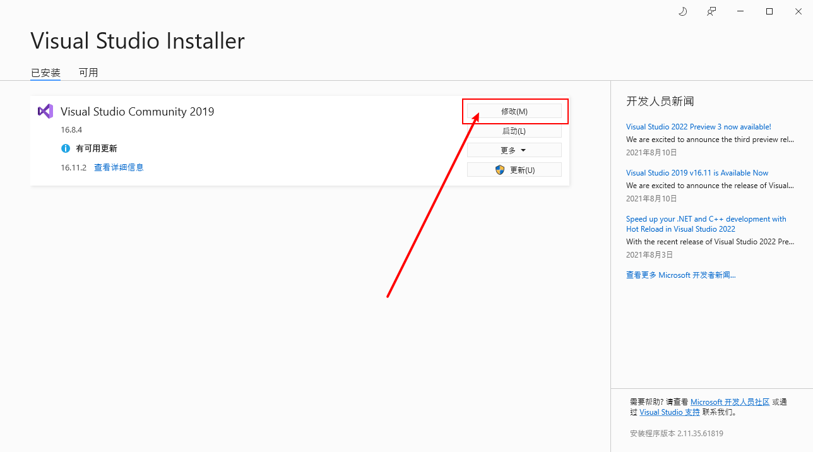813x452 pixels.
Task: Expand the 更多 dropdown
Action: 514,150
